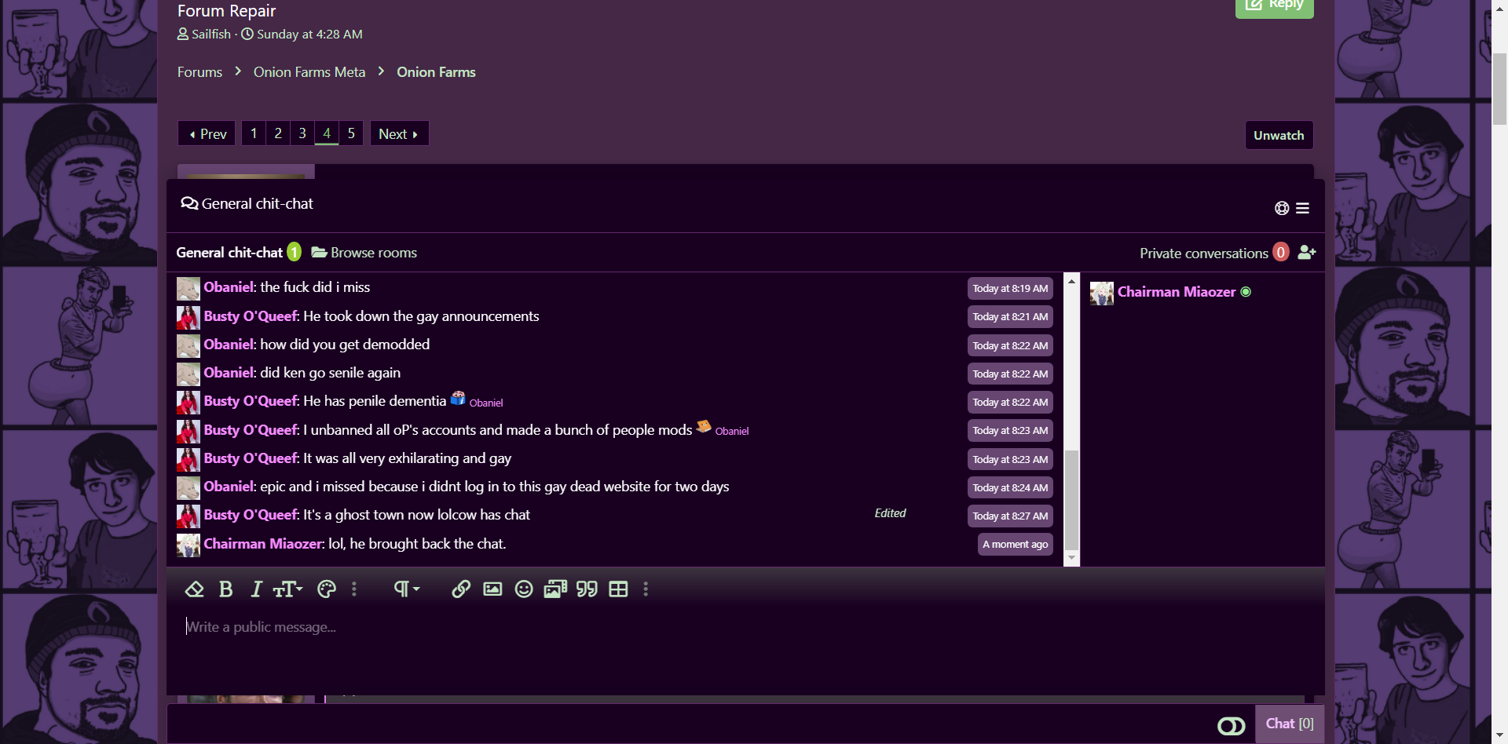Viewport: 1508px width, 744px height.
Task: Click chat scrollbar up arrow
Action: [x=1071, y=281]
